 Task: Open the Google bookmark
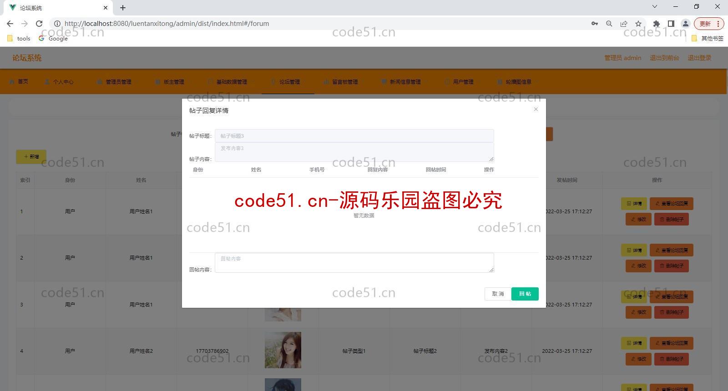pyautogui.click(x=53, y=39)
